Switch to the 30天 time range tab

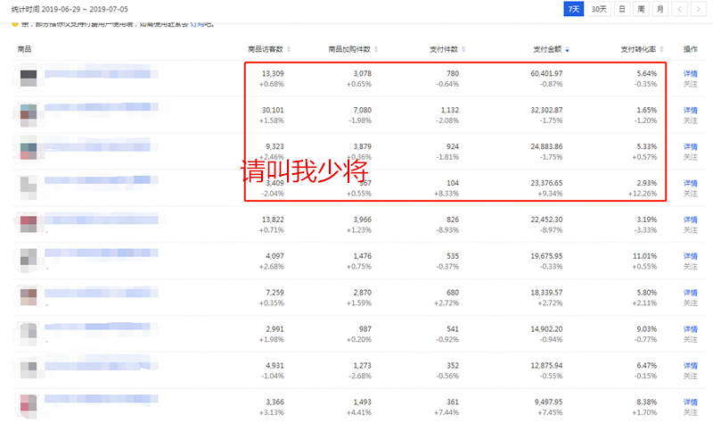coord(598,9)
